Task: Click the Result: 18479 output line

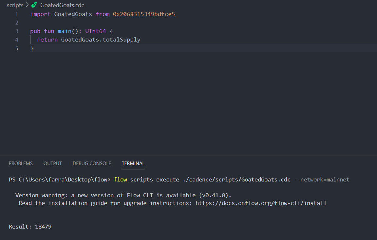Action: [x=30, y=226]
